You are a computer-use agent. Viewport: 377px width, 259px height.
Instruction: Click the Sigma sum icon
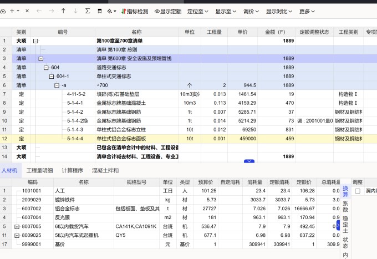tap(88, 11)
